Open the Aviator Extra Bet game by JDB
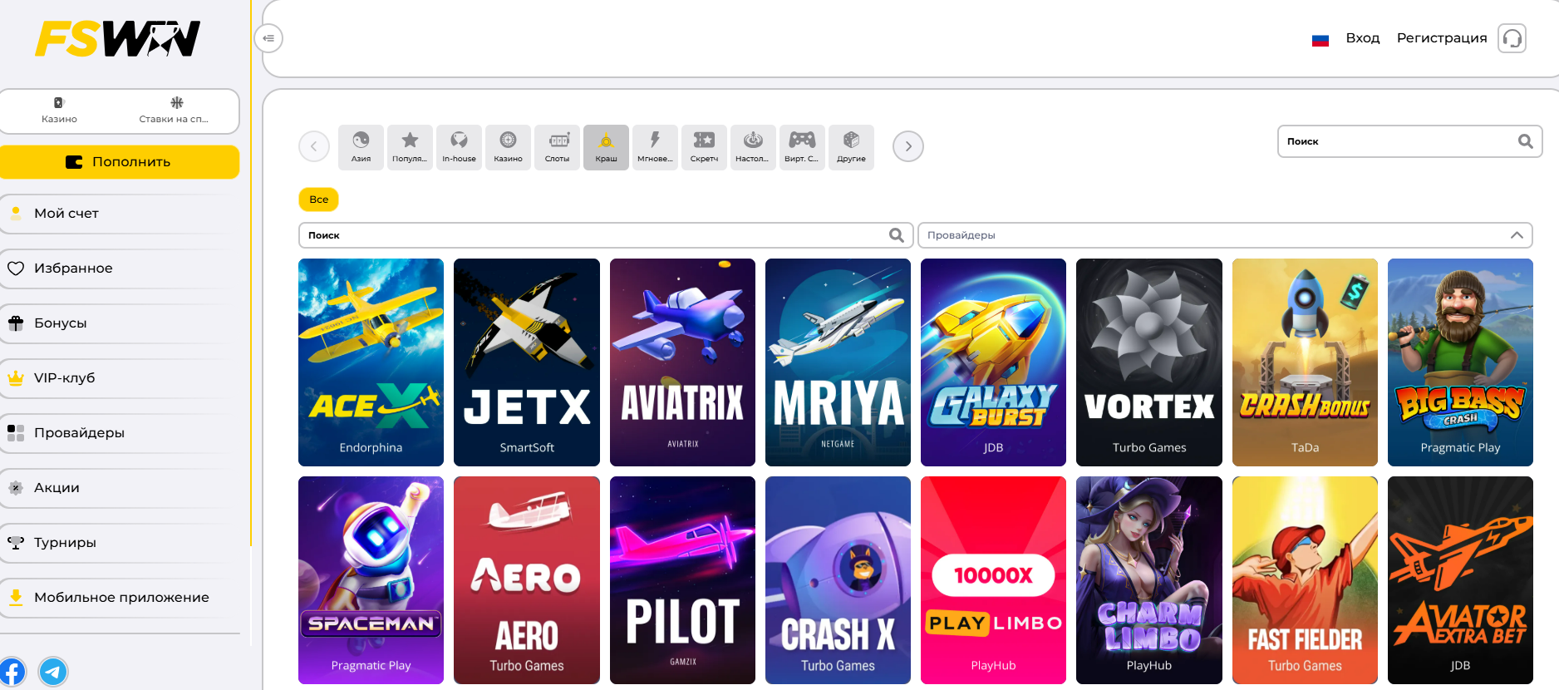The height and width of the screenshot is (690, 1559). point(1460,580)
